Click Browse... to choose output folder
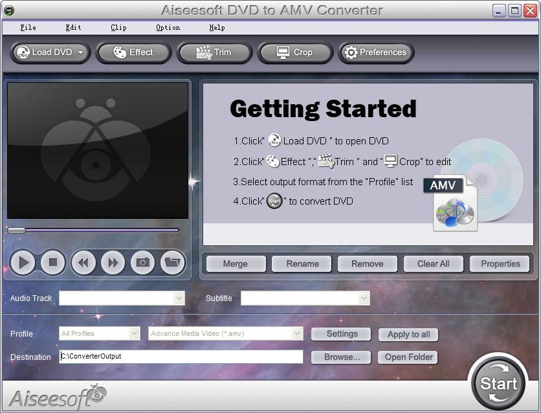541x413 pixels. pos(341,357)
